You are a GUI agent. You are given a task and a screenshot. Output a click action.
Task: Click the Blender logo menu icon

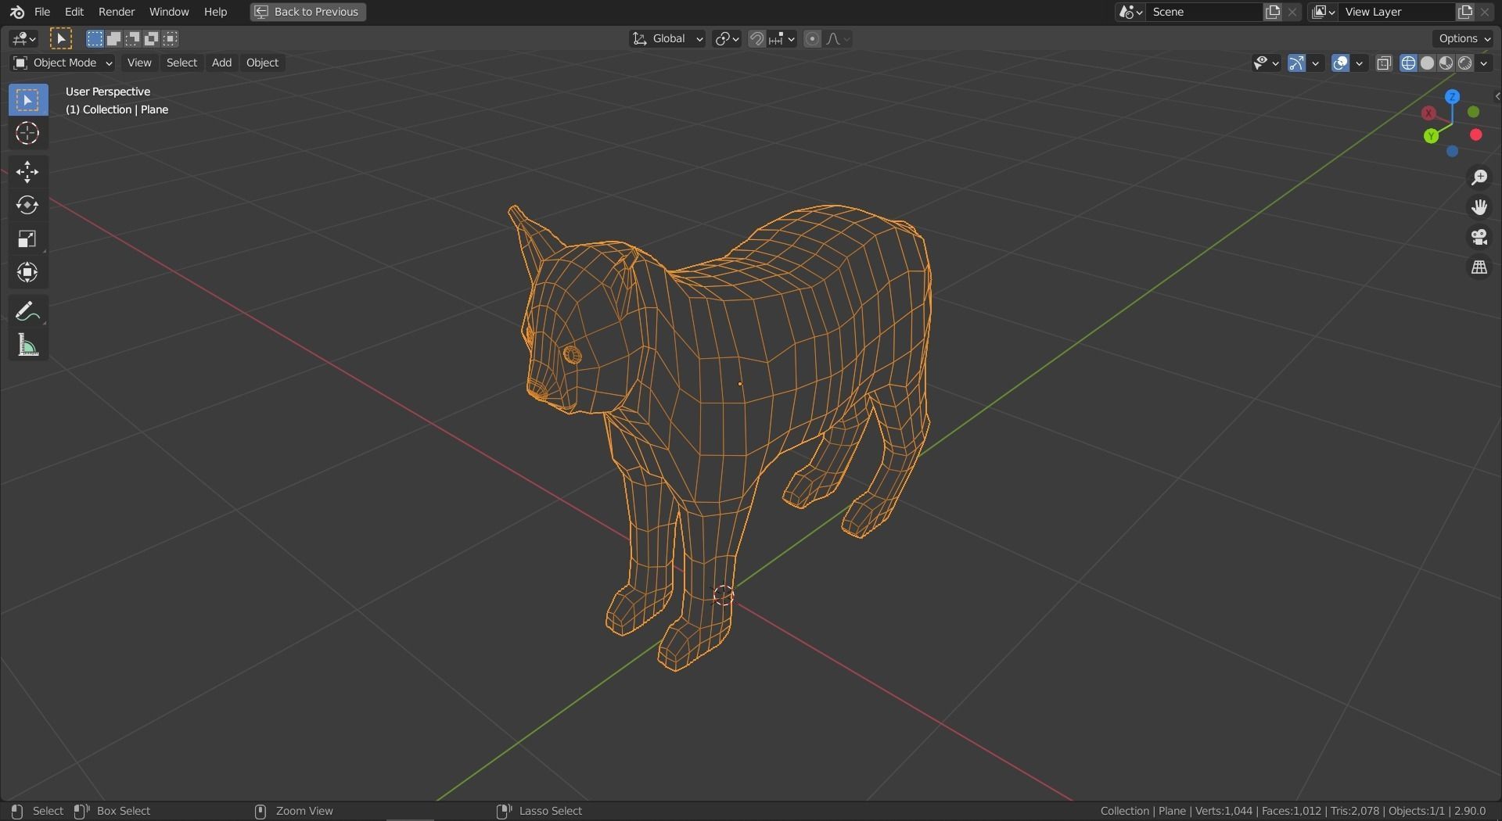(x=17, y=12)
